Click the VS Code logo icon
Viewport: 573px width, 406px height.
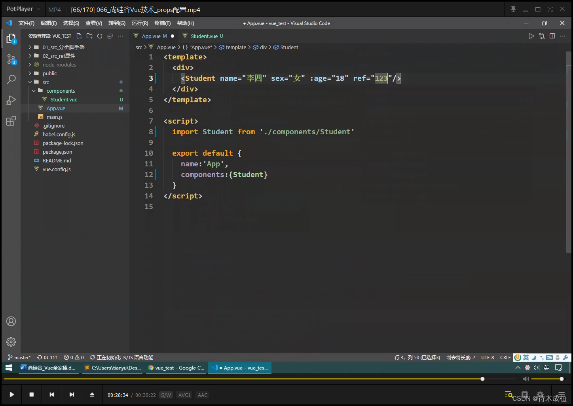coord(9,23)
